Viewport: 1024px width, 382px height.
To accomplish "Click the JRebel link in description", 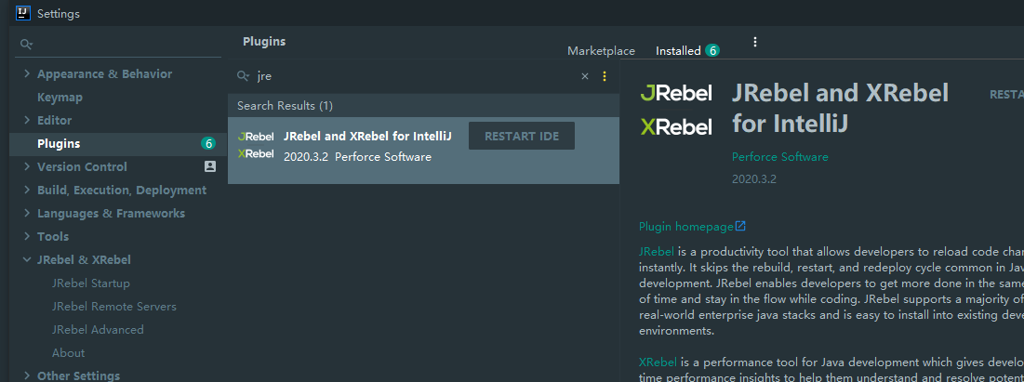I will pos(657,251).
